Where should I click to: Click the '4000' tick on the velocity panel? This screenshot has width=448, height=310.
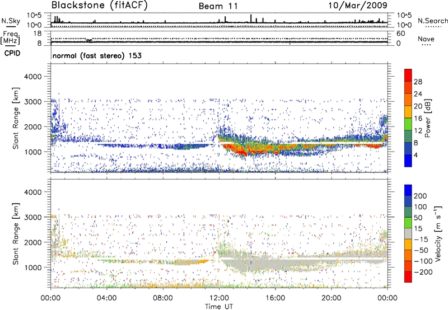point(32,192)
